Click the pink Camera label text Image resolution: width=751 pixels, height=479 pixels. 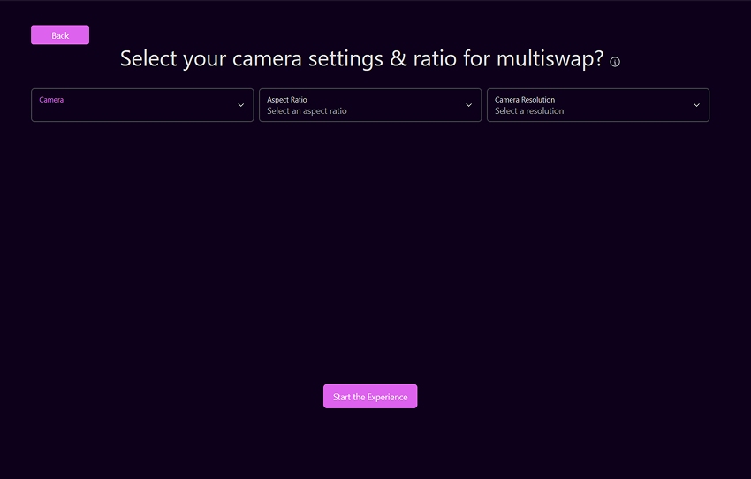click(51, 100)
